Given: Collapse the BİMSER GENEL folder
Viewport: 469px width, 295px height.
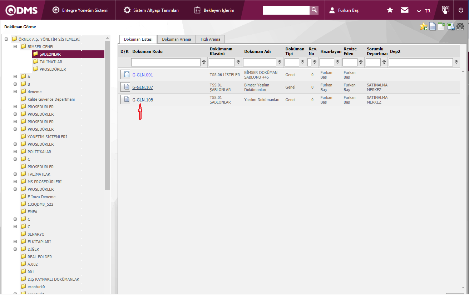Looking at the screenshot, I should 15,47.
